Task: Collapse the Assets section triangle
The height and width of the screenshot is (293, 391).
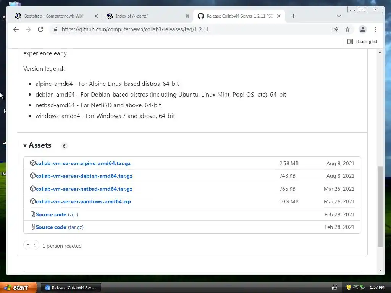Action: coord(25,145)
